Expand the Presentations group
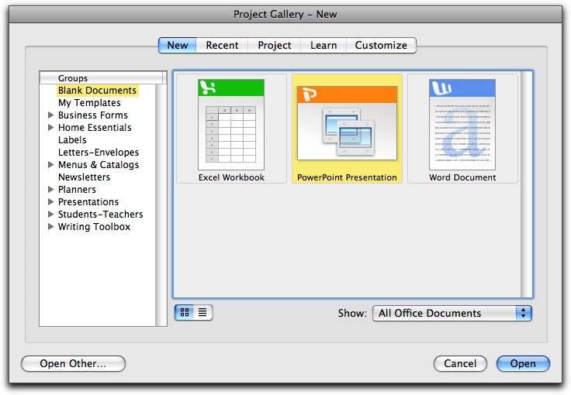Viewport: 571px width, 395px height. tap(51, 201)
